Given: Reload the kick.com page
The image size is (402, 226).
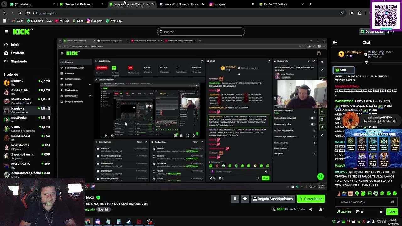Looking at the screenshot, I should point(19,13).
